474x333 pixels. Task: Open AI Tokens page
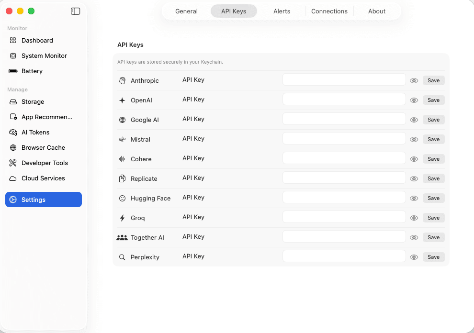(x=35, y=133)
